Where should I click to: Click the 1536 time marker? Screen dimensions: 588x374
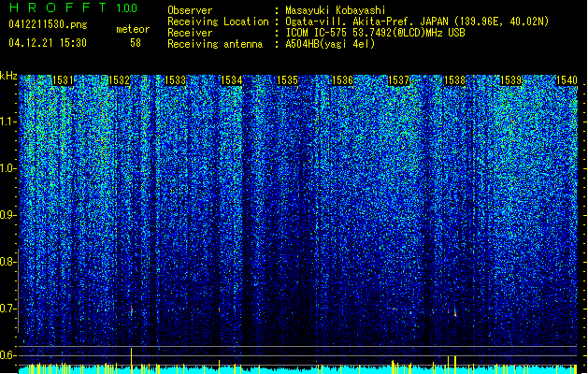click(x=343, y=80)
